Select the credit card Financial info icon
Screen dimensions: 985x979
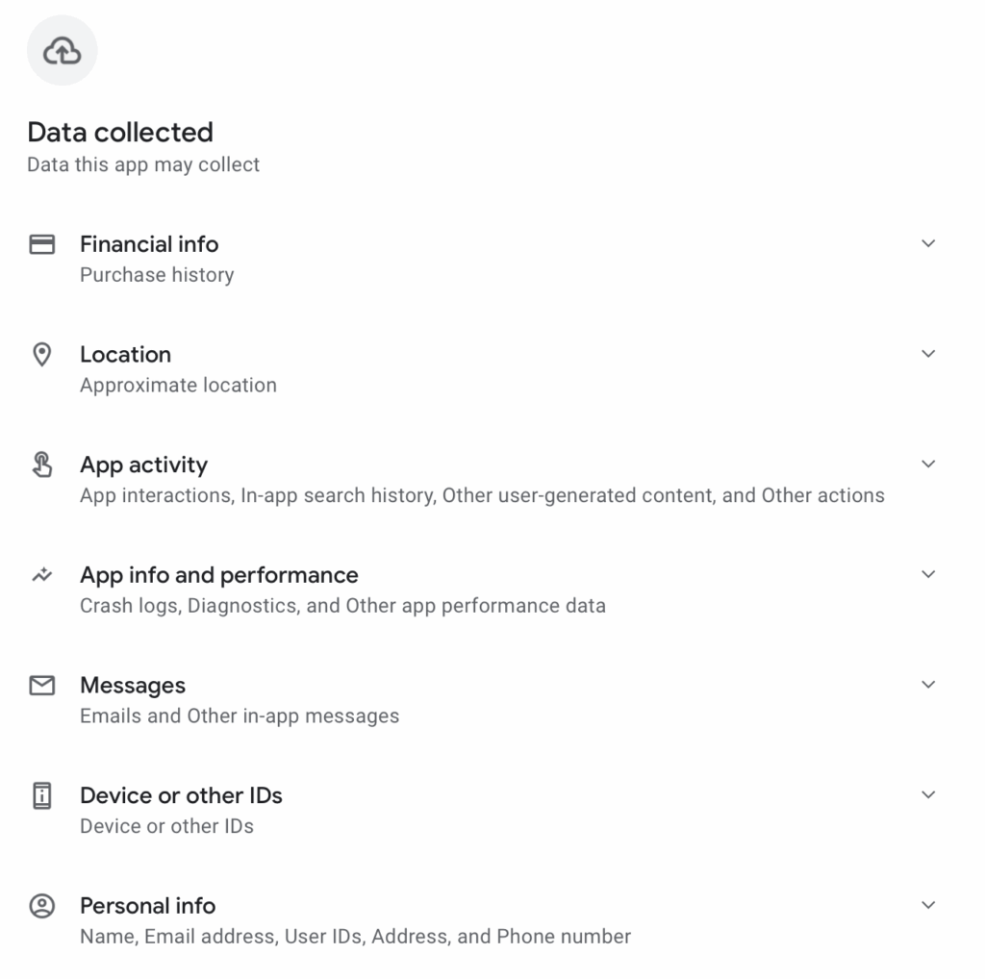pos(42,244)
